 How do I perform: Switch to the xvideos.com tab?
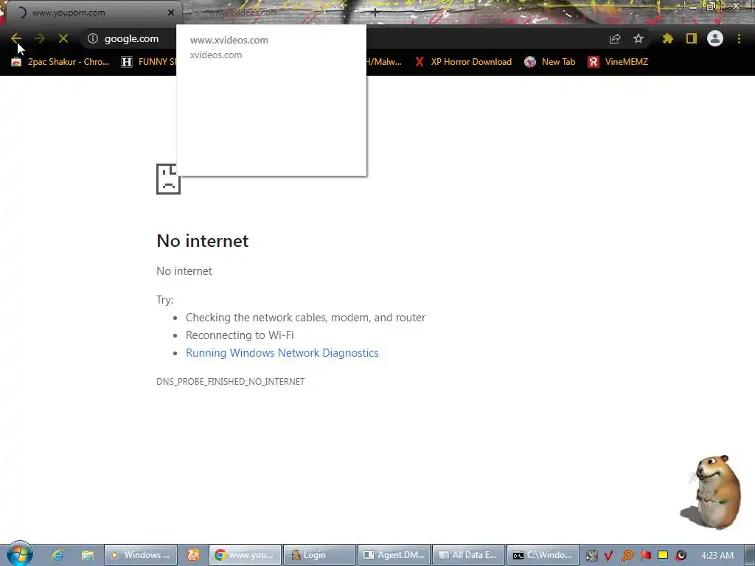[x=270, y=13]
